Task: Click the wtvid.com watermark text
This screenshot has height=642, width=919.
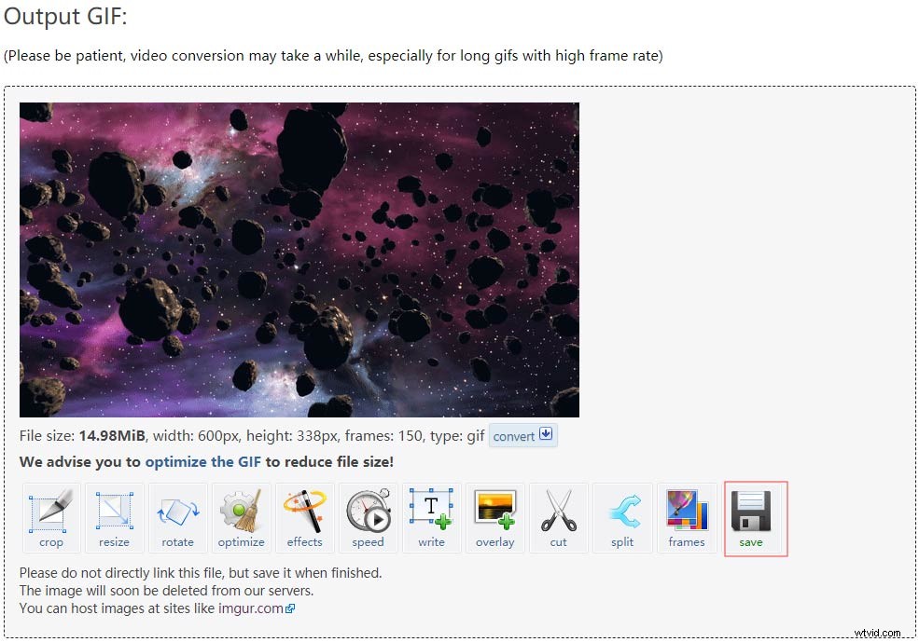Action: (879, 633)
